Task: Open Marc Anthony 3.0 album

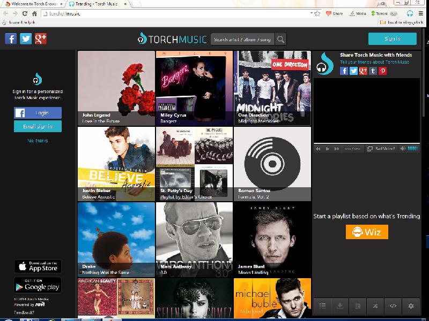Action: point(194,240)
